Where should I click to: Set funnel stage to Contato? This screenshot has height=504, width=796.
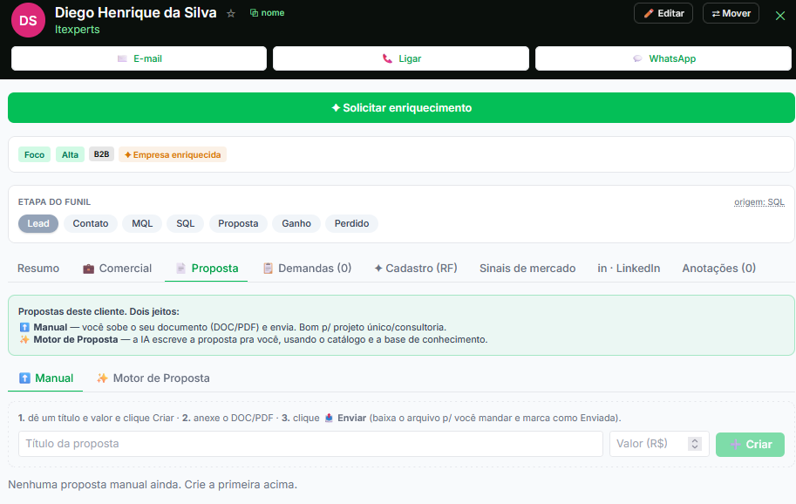tap(91, 223)
